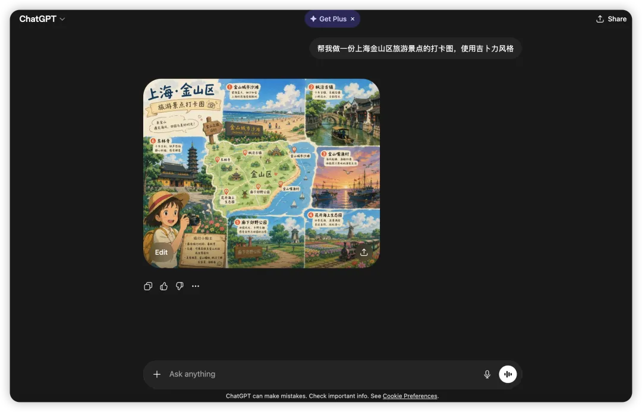Open the ChatGPT model selector dropdown
Screen dimensions: 642x412
click(x=42, y=19)
